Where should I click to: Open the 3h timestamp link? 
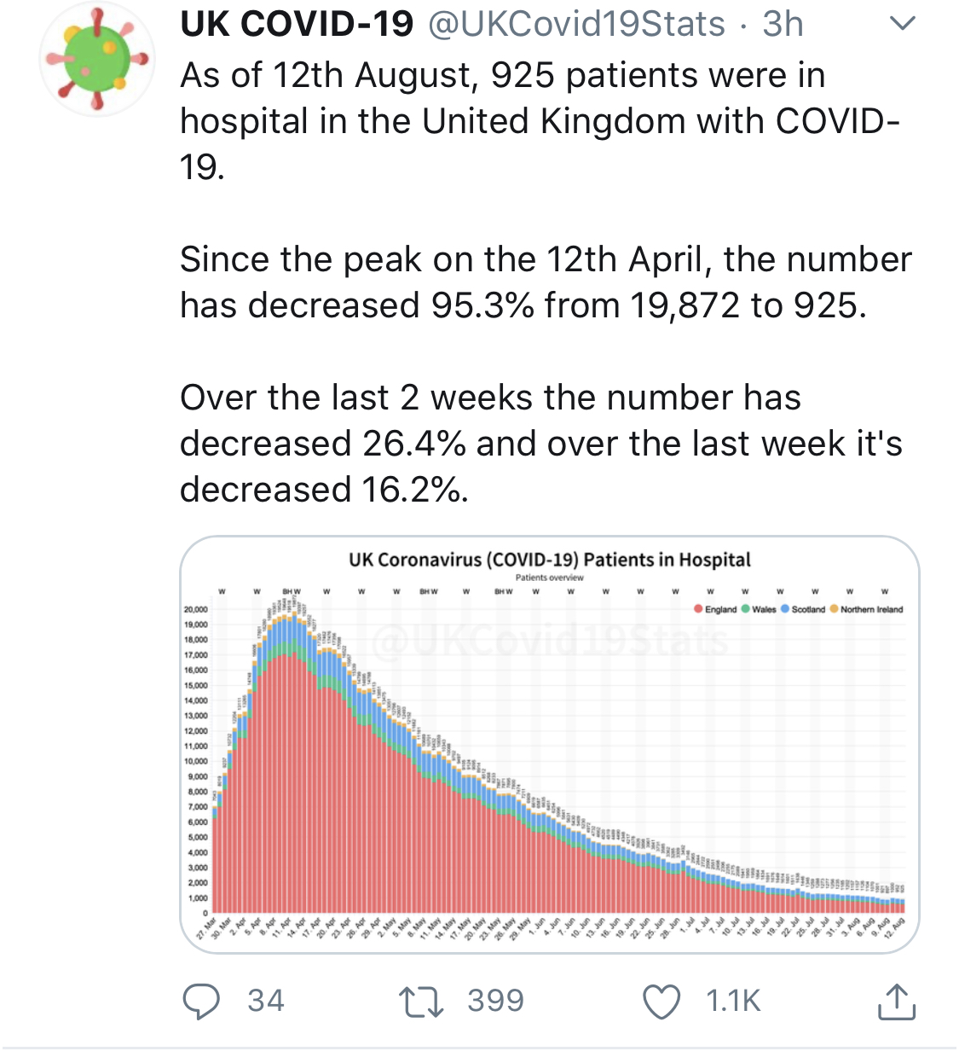tap(783, 24)
